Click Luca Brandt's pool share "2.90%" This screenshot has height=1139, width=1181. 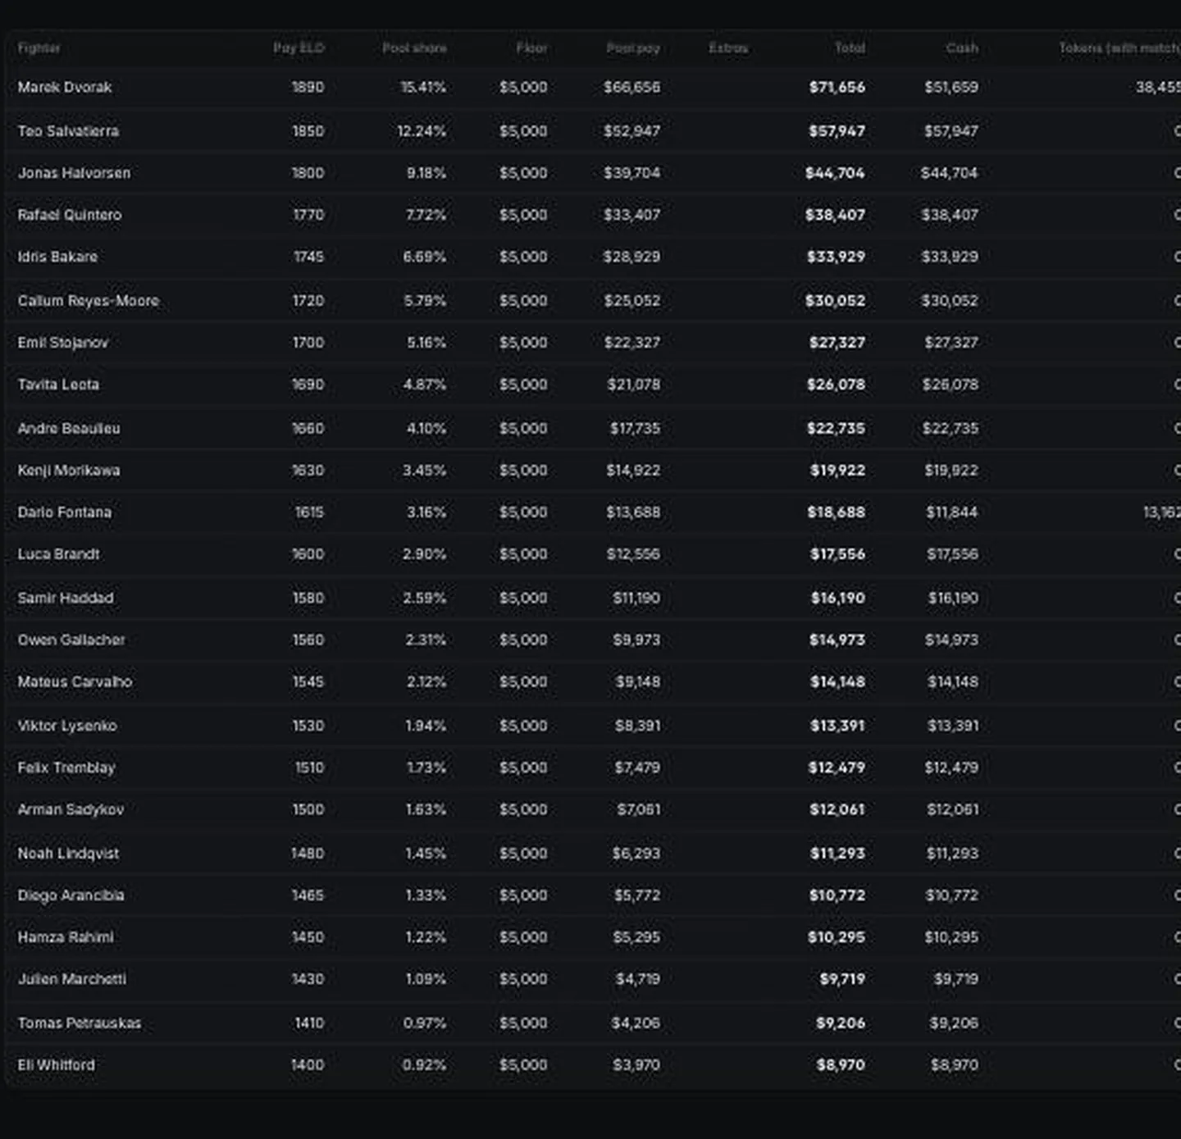point(424,554)
